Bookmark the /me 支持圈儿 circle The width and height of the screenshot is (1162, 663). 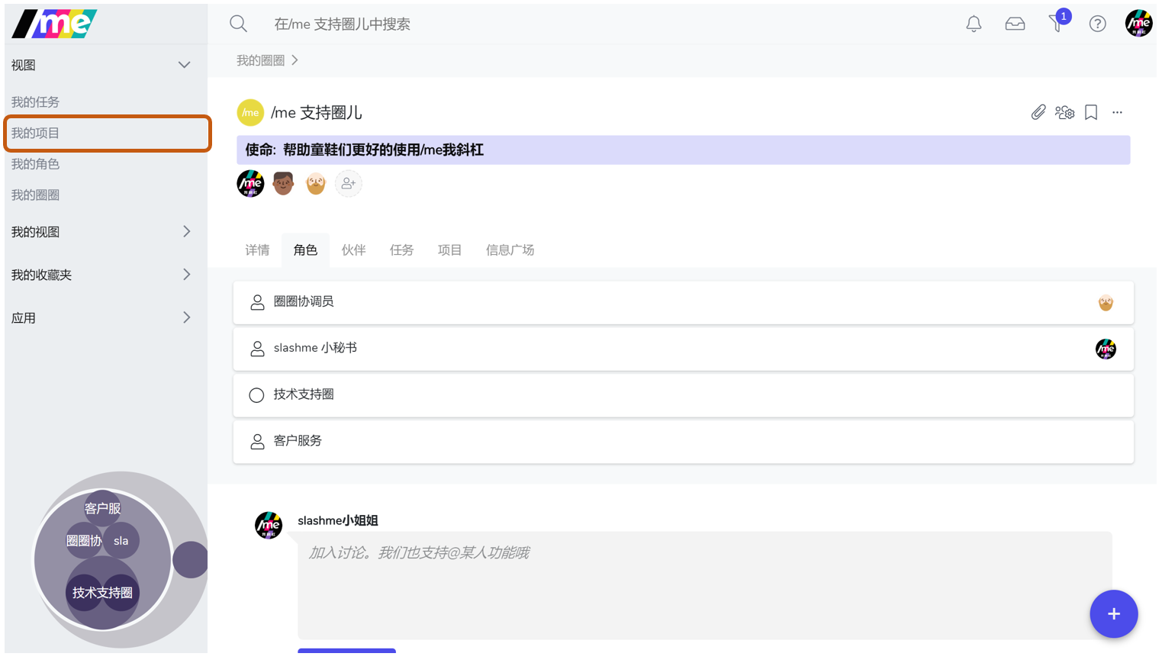[1091, 112]
